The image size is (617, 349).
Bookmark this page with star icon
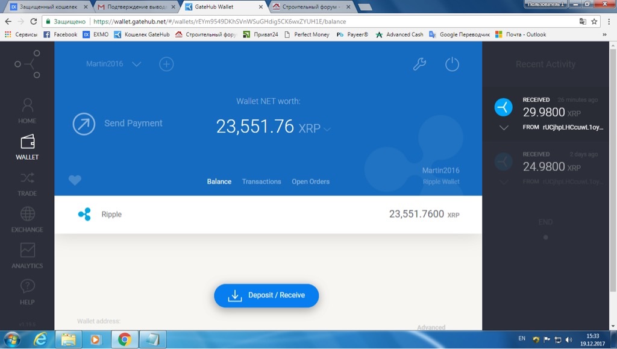click(594, 21)
